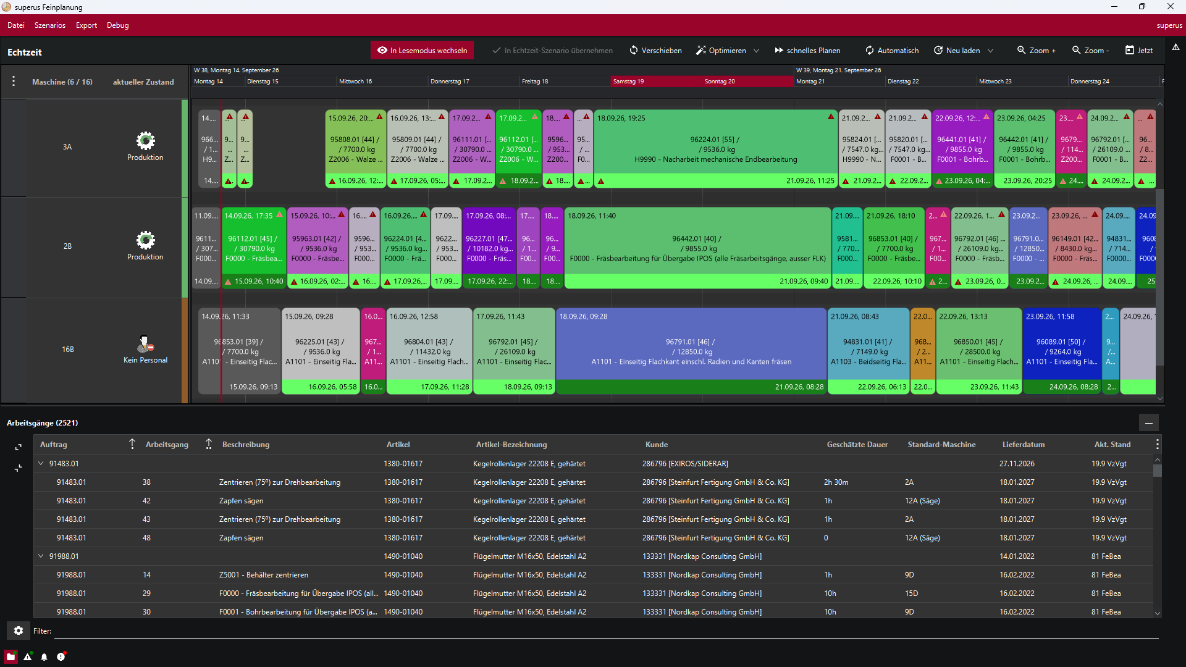Expand all rows icon in Arbeitsgänge
This screenshot has width=1186, height=667.
coord(19,447)
